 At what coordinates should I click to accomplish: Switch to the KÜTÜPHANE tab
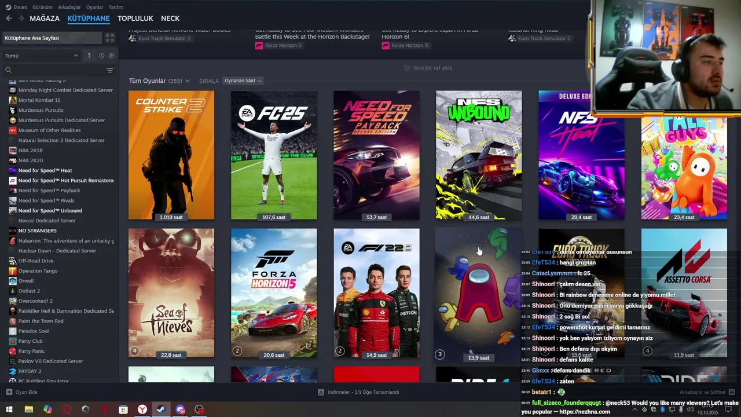point(89,19)
